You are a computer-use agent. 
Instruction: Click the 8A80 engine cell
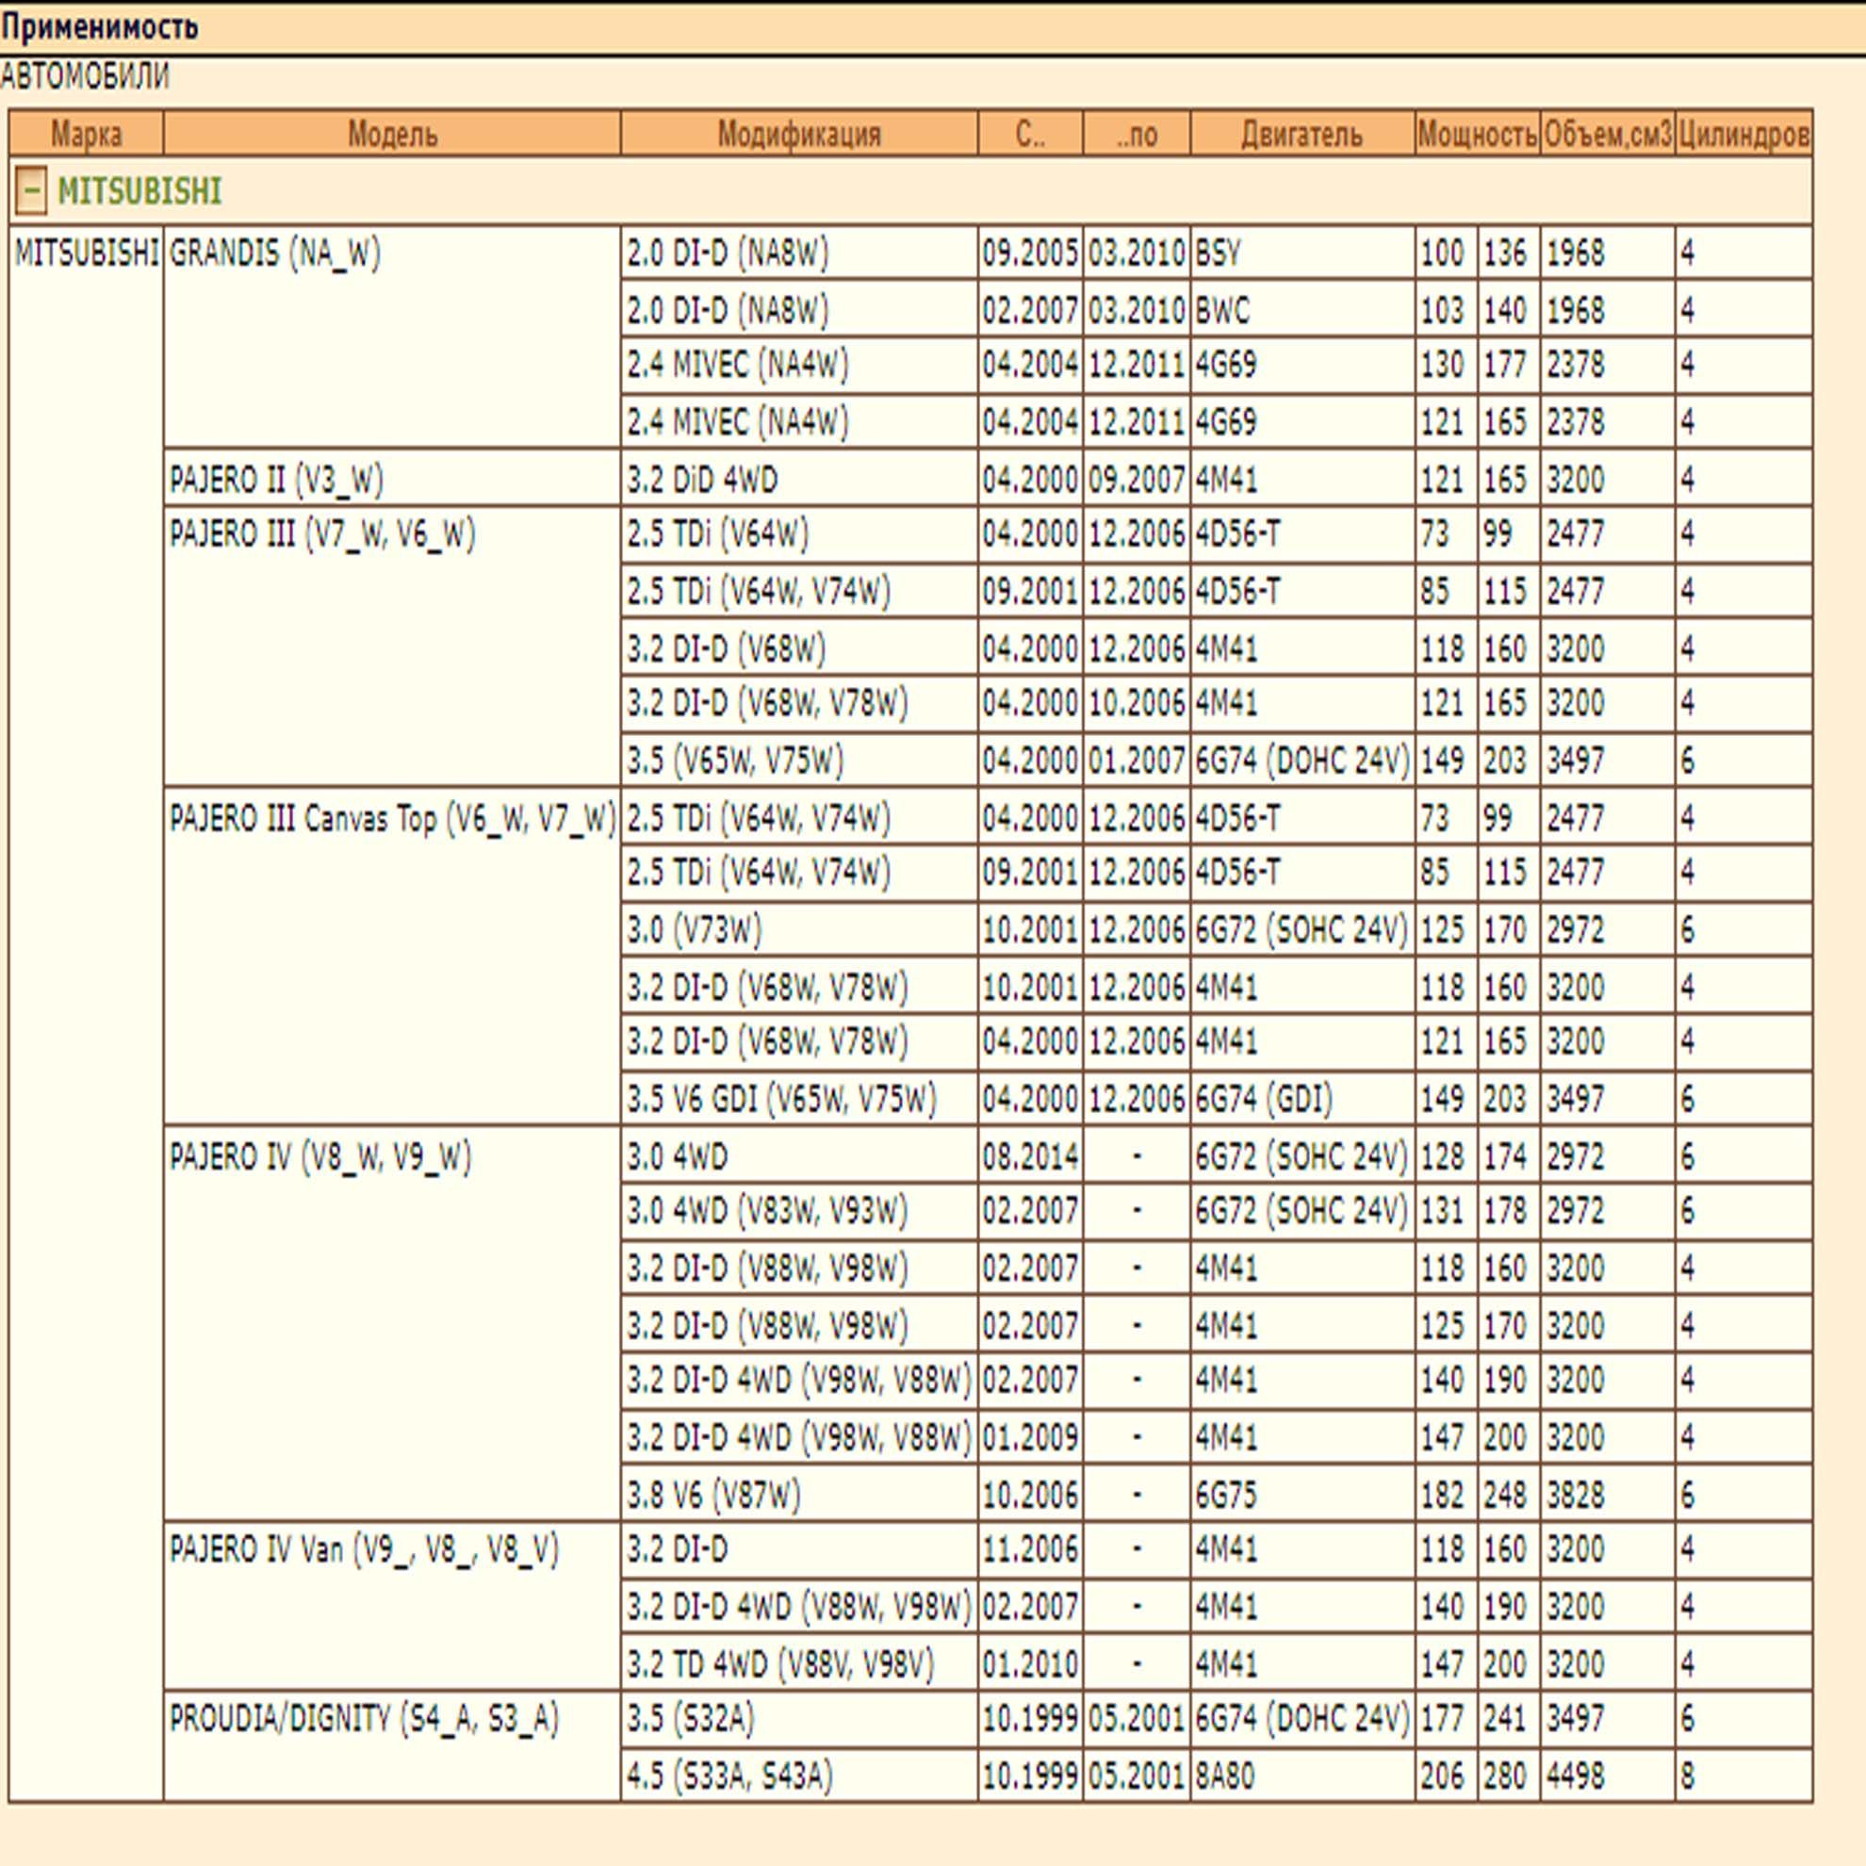pyautogui.click(x=1303, y=1776)
